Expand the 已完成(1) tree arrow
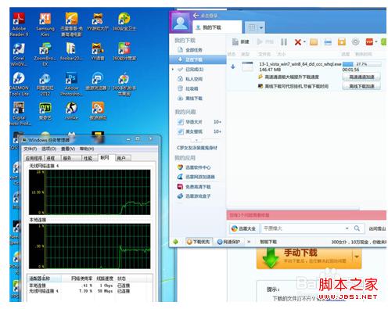 [x=173, y=70]
